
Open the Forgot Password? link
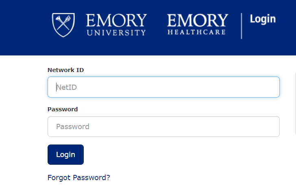pos(79,178)
